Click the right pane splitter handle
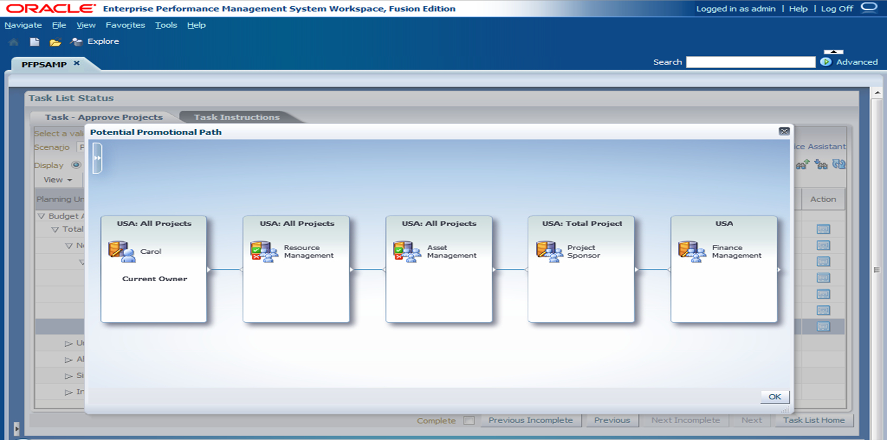This screenshot has height=440, width=887. (876, 270)
